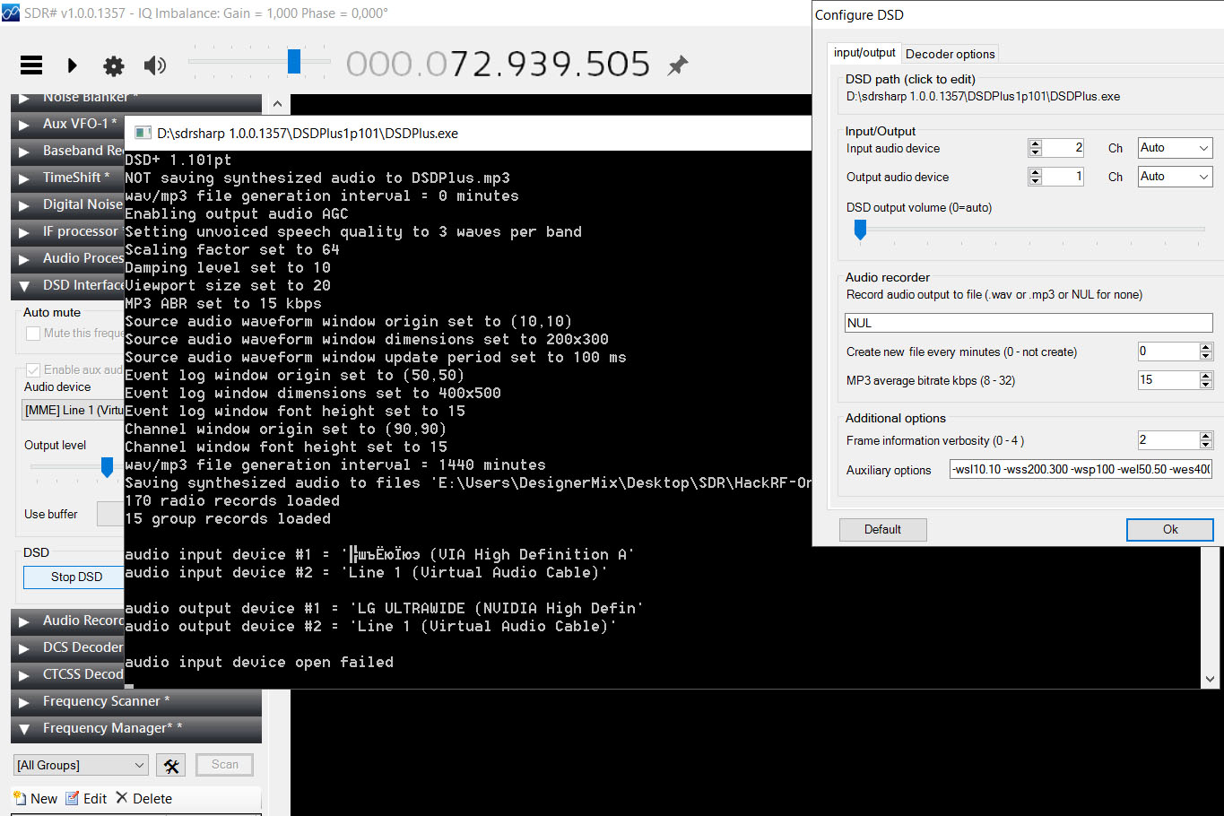
Task: Open the All Groups dropdown
Action: 81,765
